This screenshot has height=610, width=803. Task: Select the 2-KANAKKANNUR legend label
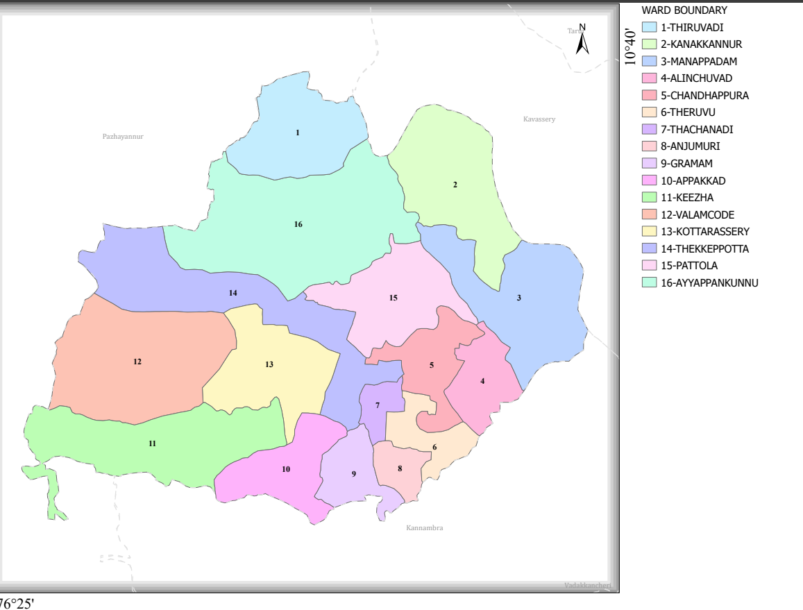pyautogui.click(x=701, y=44)
